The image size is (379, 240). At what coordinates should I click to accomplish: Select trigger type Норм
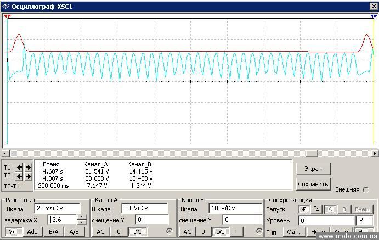(x=318, y=232)
